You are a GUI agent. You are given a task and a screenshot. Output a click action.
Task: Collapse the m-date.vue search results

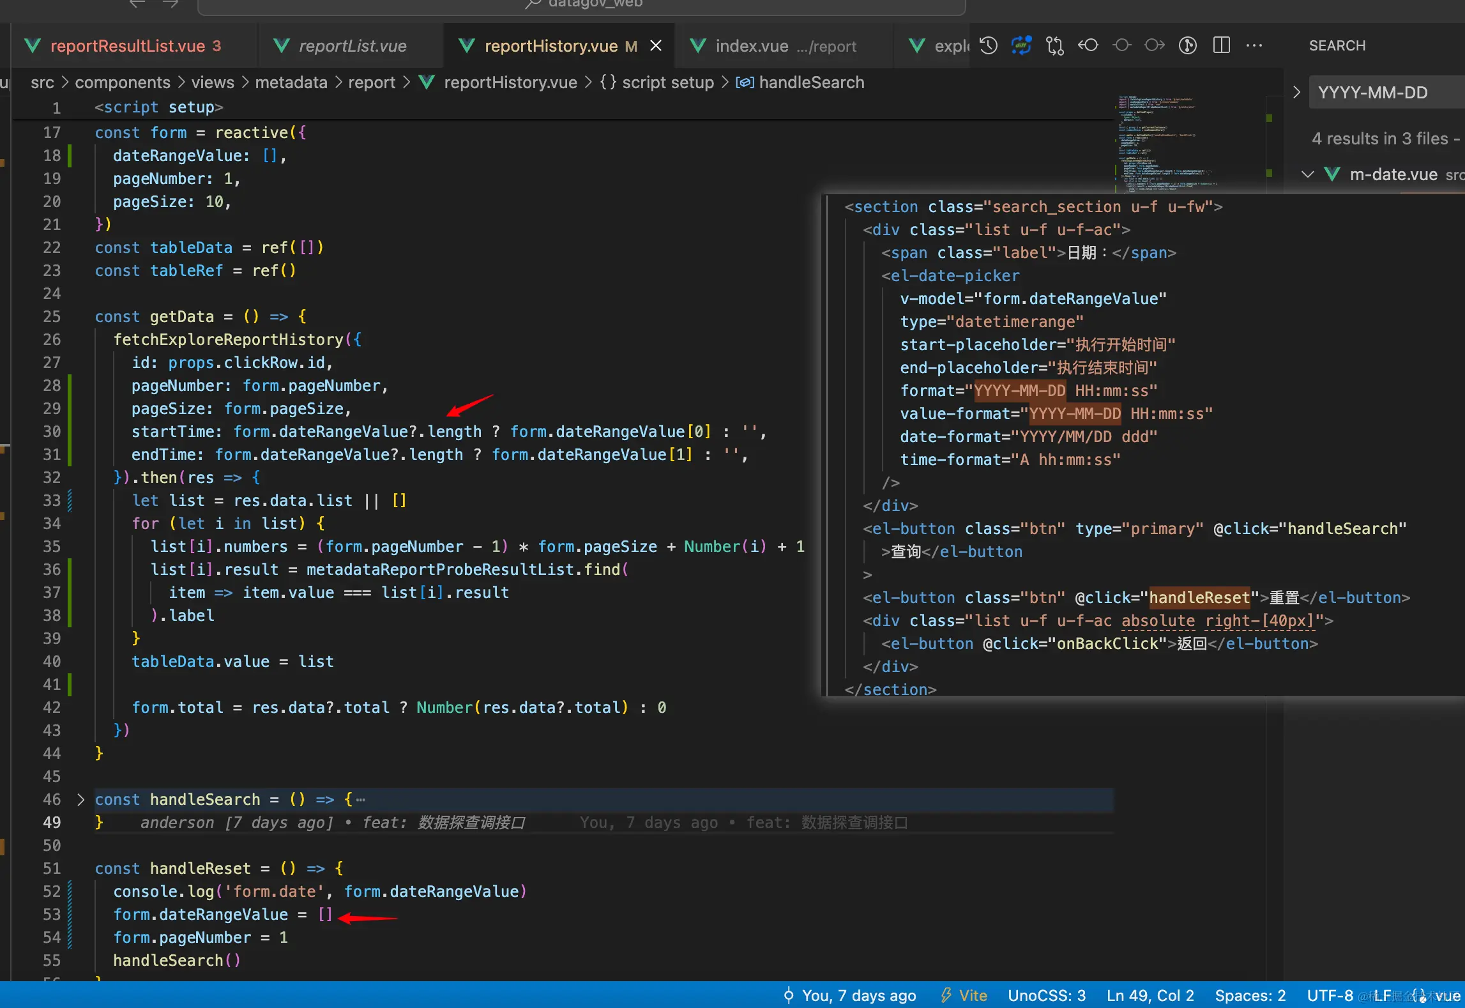tap(1307, 174)
